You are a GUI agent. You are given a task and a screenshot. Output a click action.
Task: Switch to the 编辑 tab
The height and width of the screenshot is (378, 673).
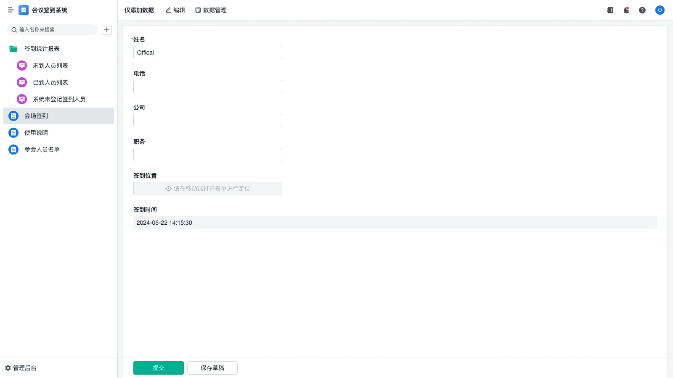pos(175,10)
